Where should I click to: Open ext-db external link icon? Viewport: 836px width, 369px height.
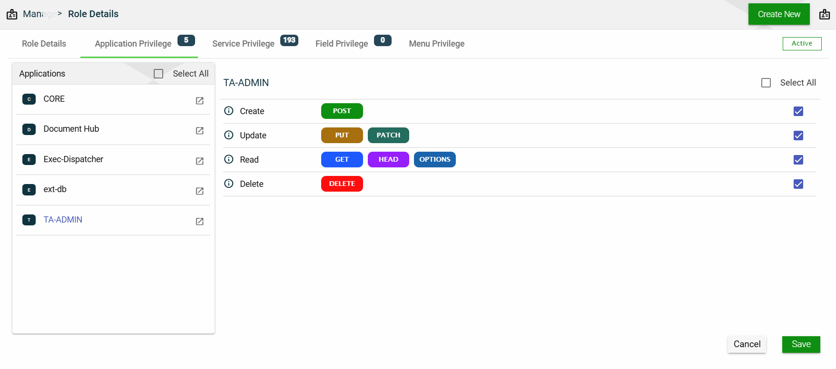pos(200,191)
